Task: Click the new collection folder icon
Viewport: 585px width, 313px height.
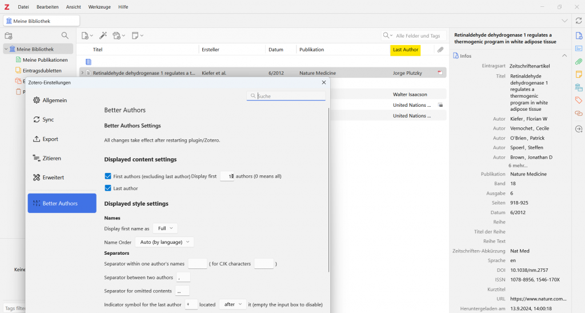Action: (x=9, y=36)
